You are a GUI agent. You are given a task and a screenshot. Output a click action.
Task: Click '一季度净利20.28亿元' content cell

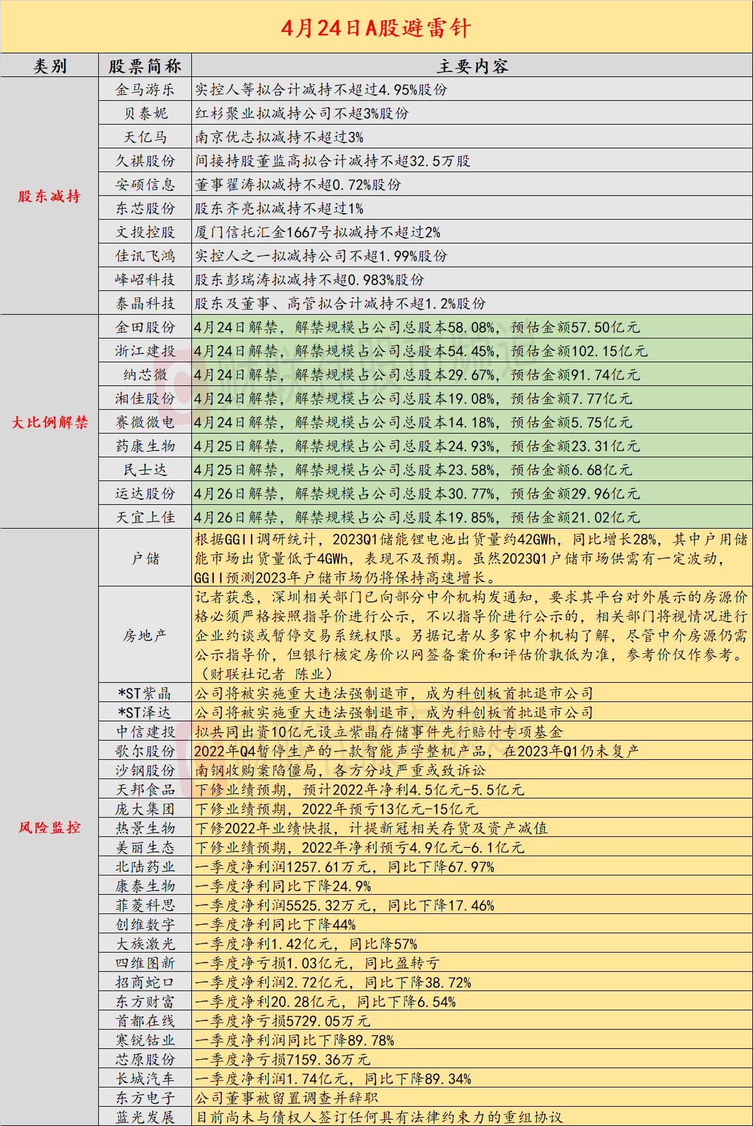(472, 1001)
